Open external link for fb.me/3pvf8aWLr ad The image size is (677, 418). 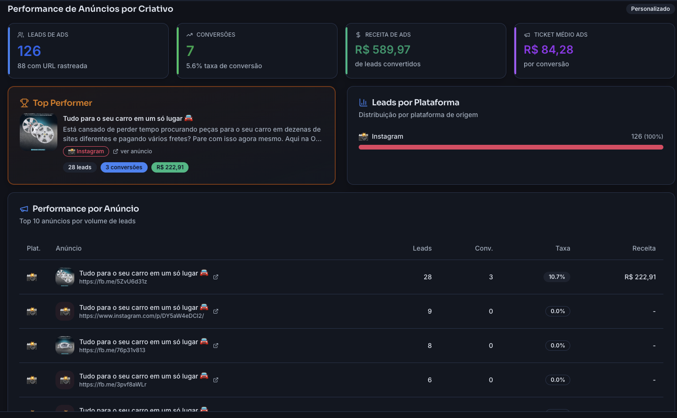[x=216, y=380]
